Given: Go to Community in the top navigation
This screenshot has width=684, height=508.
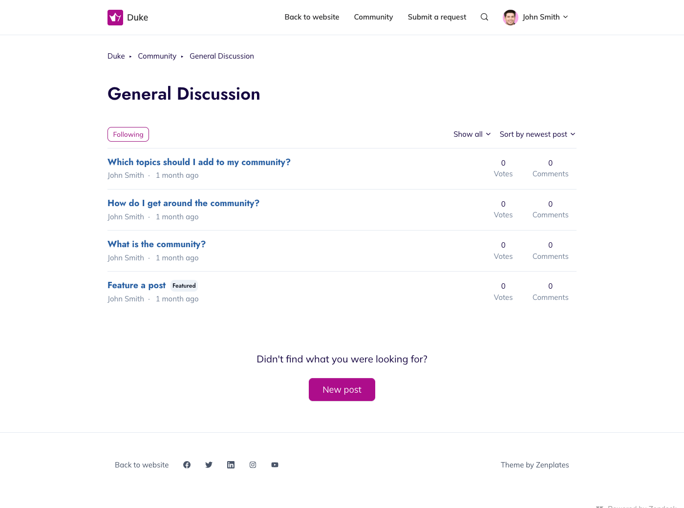Looking at the screenshot, I should coord(373,17).
